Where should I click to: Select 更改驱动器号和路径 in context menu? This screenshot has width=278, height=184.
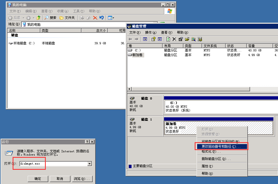[x=221, y=147]
